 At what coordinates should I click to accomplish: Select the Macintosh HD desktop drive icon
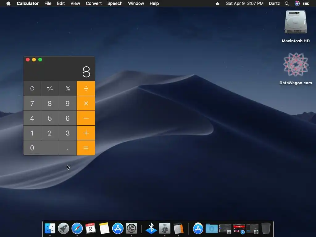(x=296, y=22)
